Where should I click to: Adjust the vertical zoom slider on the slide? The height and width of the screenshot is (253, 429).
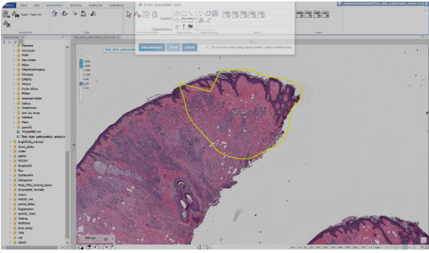[81, 84]
